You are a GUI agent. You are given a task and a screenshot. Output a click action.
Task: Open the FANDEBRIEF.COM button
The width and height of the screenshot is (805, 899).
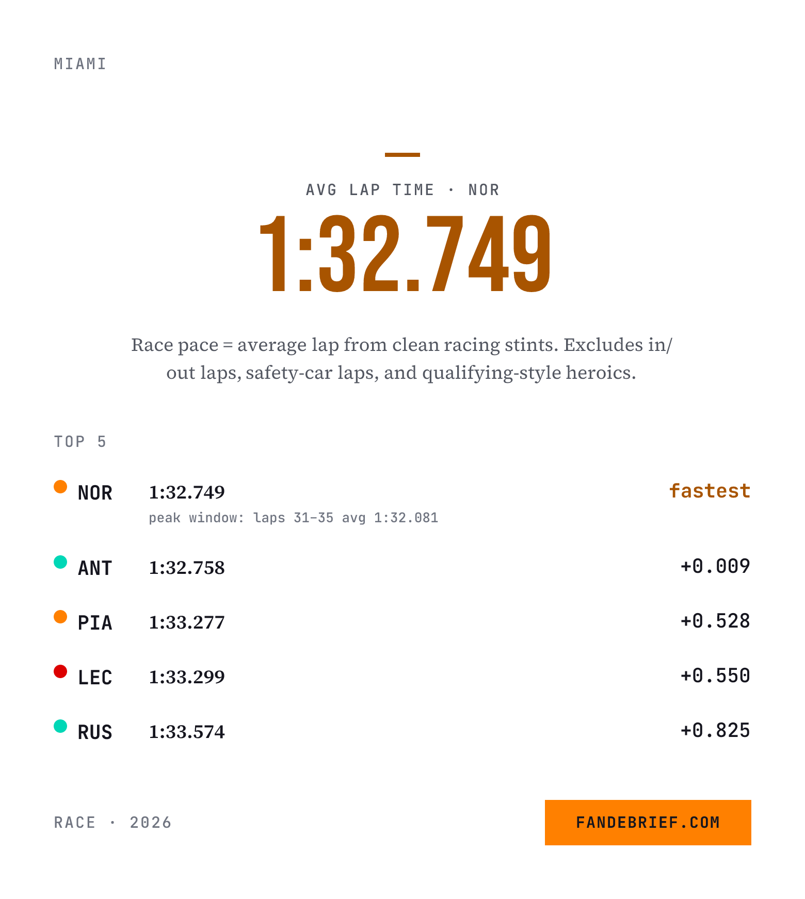(648, 822)
